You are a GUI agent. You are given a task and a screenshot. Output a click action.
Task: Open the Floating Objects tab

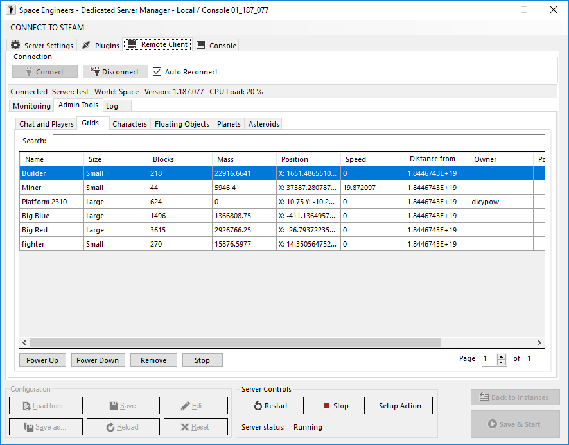(182, 124)
